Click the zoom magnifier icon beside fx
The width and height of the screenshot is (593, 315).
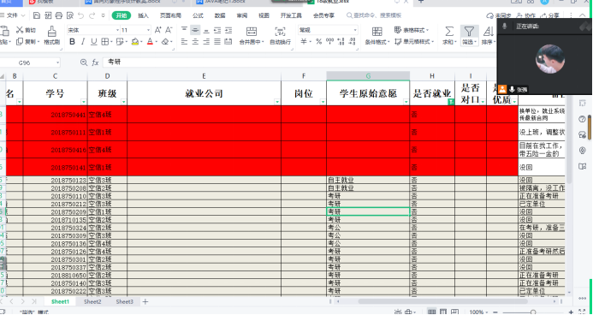[x=84, y=62]
